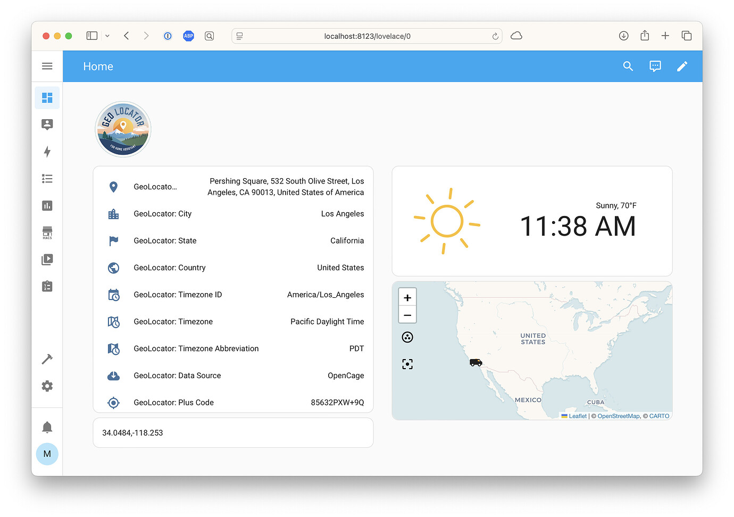Viewport: 734px width, 517px height.
Task: Open Home Assistant Settings via the gear
Action: 47,386
